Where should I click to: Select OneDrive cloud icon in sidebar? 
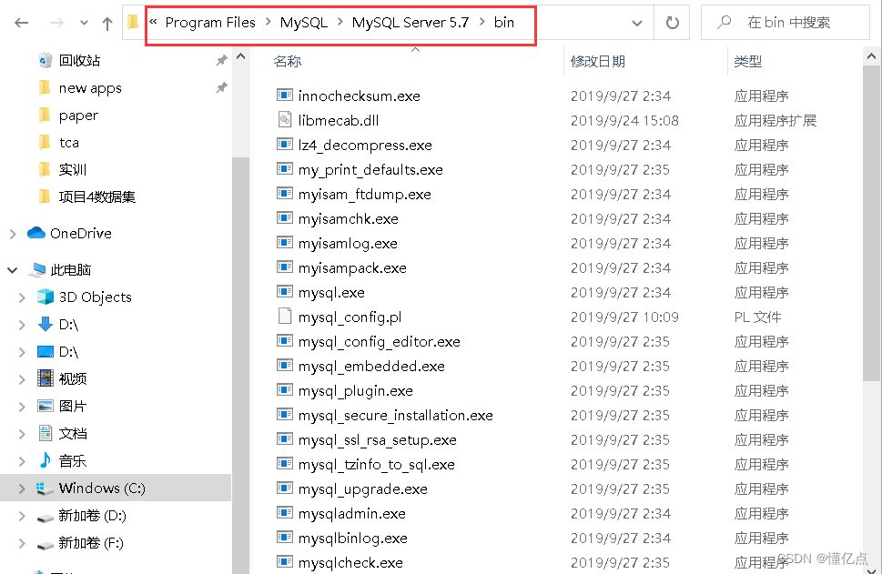pyautogui.click(x=36, y=233)
